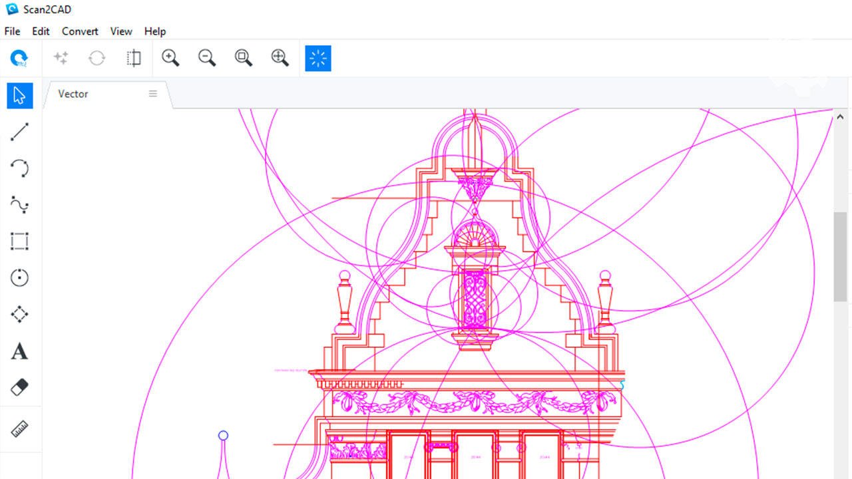Click the Zoom Out magnifier
Screen dimensions: 852x479
click(x=207, y=59)
